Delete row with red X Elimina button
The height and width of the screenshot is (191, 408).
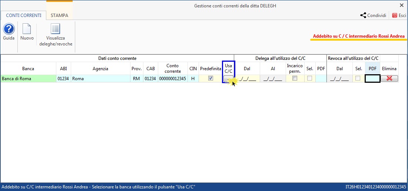(x=389, y=78)
